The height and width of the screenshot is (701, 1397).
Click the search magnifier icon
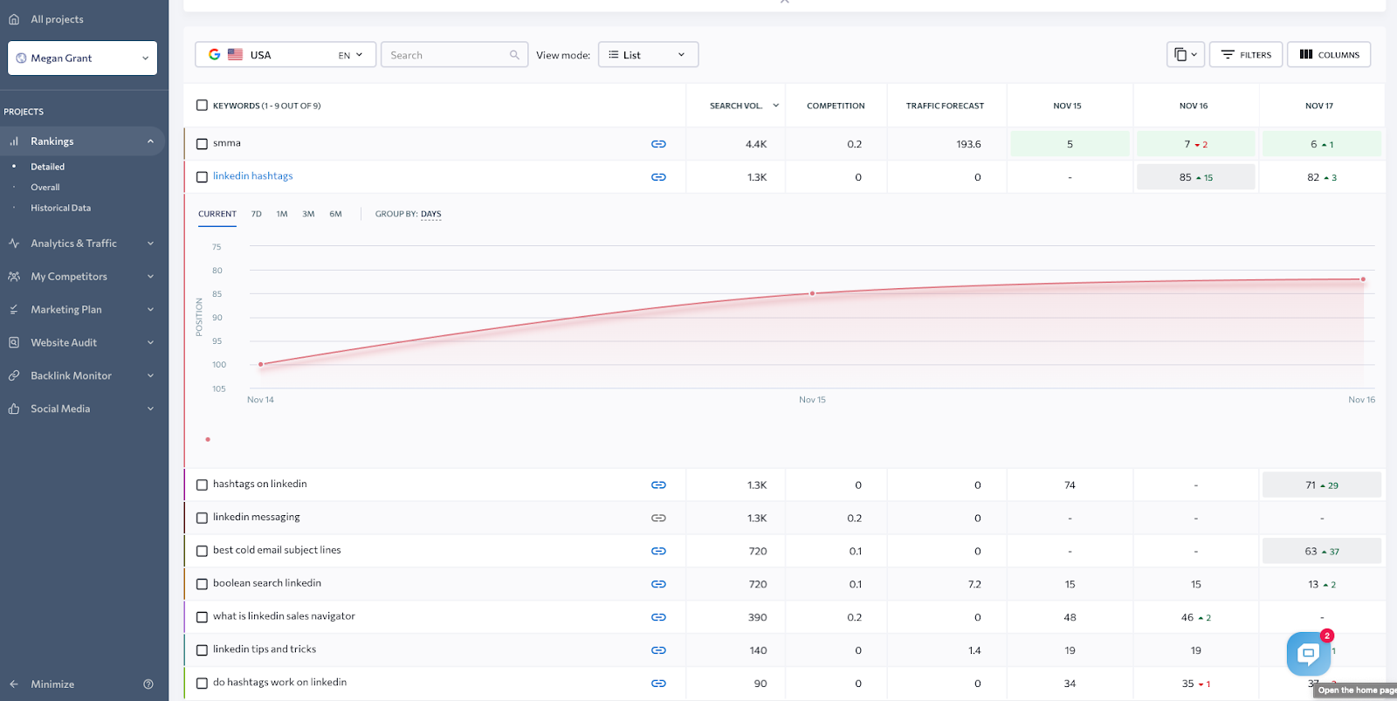[x=514, y=55]
